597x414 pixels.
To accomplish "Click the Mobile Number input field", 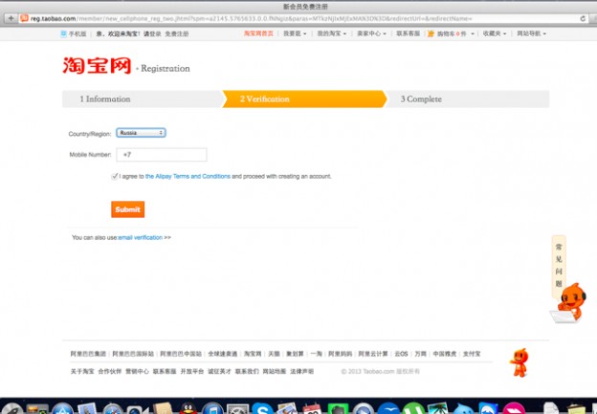I will pos(162,155).
